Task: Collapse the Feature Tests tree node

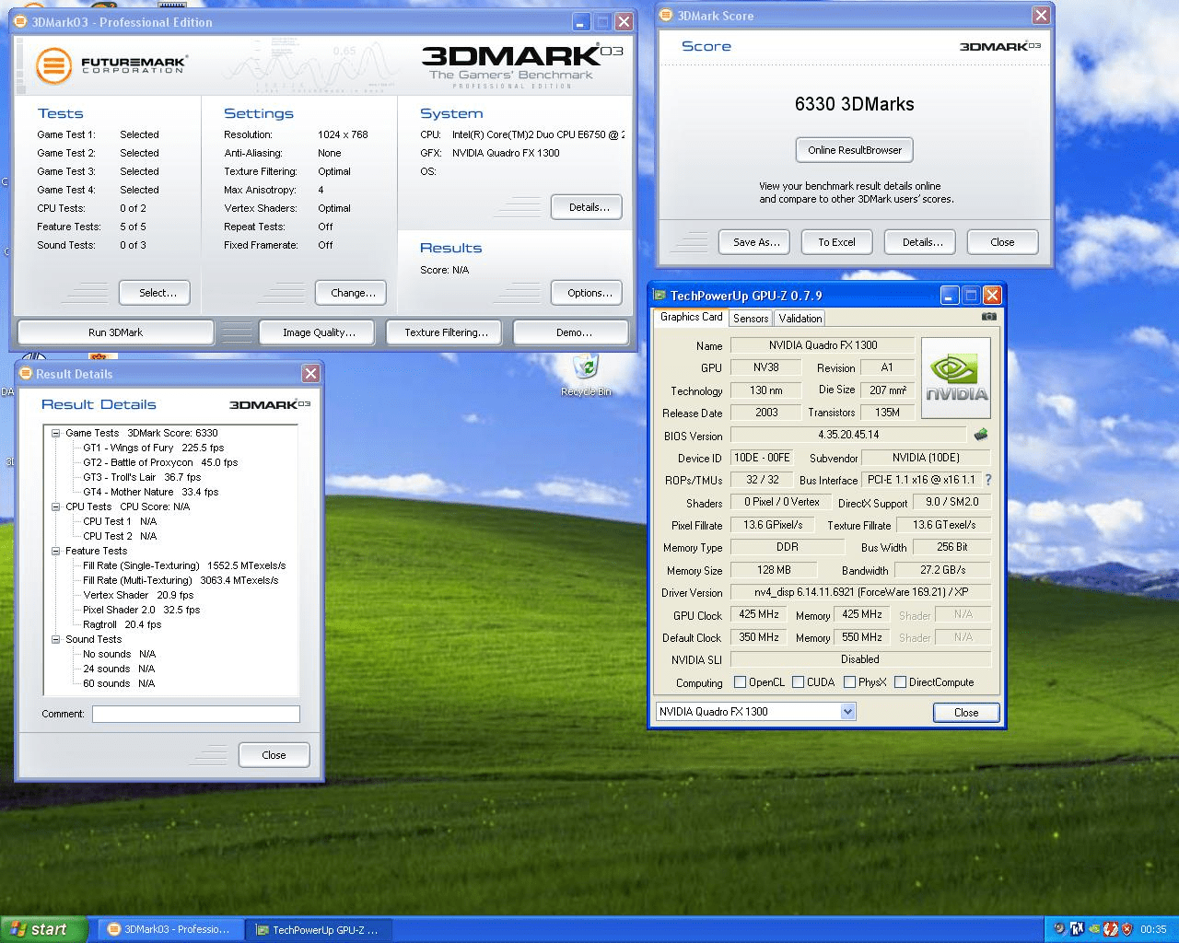Action: [55, 551]
